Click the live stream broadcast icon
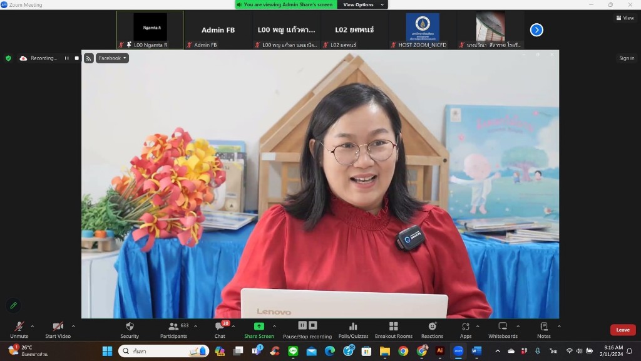Screen dimensions: 641x361 click(89, 58)
